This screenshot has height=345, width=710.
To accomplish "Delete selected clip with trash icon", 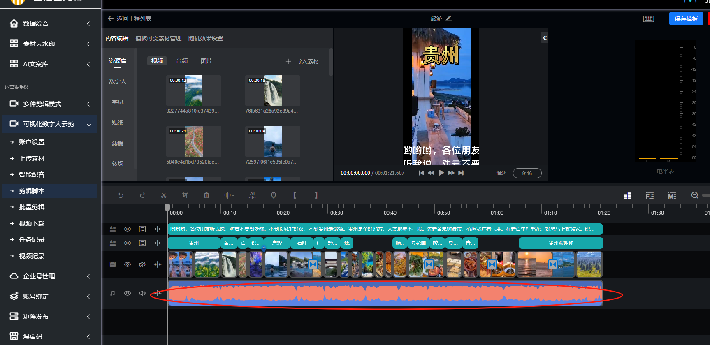I will (207, 195).
